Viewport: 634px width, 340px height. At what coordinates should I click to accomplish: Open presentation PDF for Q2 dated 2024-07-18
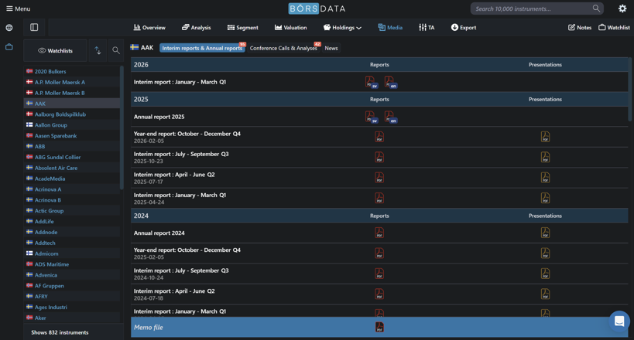[546, 294]
